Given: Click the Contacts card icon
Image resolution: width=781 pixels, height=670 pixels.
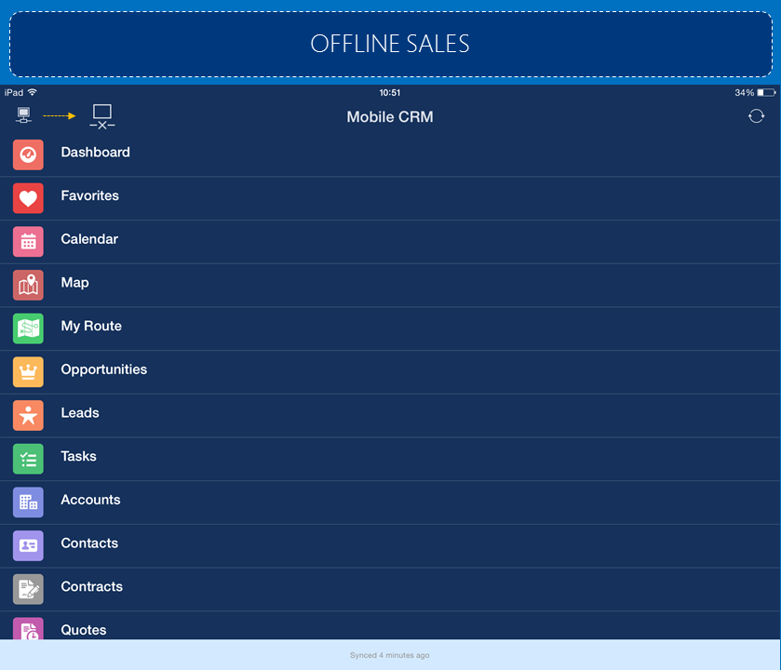Looking at the screenshot, I should coord(28,545).
